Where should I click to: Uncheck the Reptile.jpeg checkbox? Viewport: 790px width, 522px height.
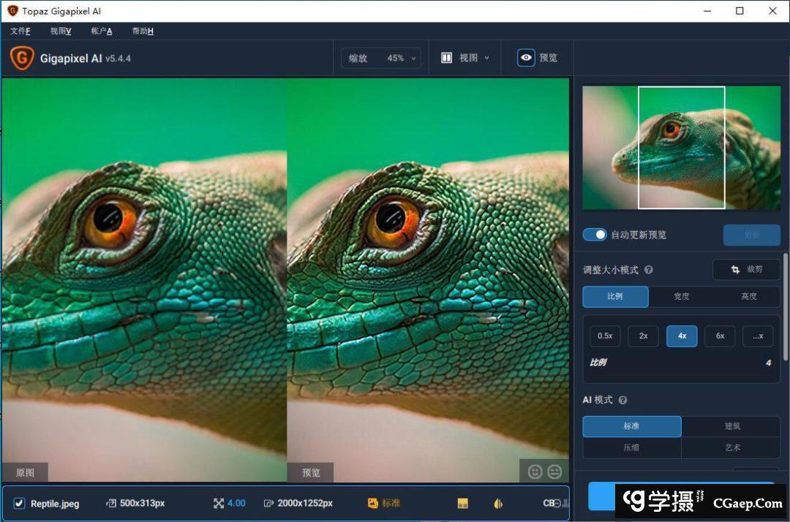20,503
